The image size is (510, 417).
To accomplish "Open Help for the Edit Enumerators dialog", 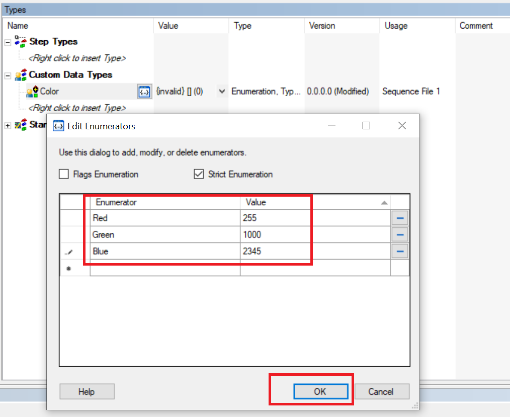I will click(87, 391).
